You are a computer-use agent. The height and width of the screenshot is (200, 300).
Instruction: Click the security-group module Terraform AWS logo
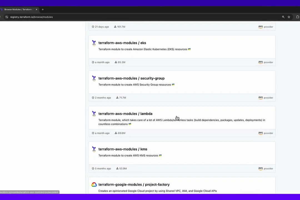click(94, 78)
